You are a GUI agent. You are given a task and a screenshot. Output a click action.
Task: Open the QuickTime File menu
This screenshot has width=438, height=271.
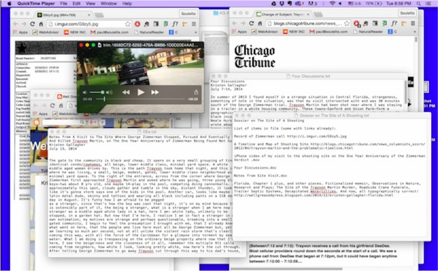point(63,4)
